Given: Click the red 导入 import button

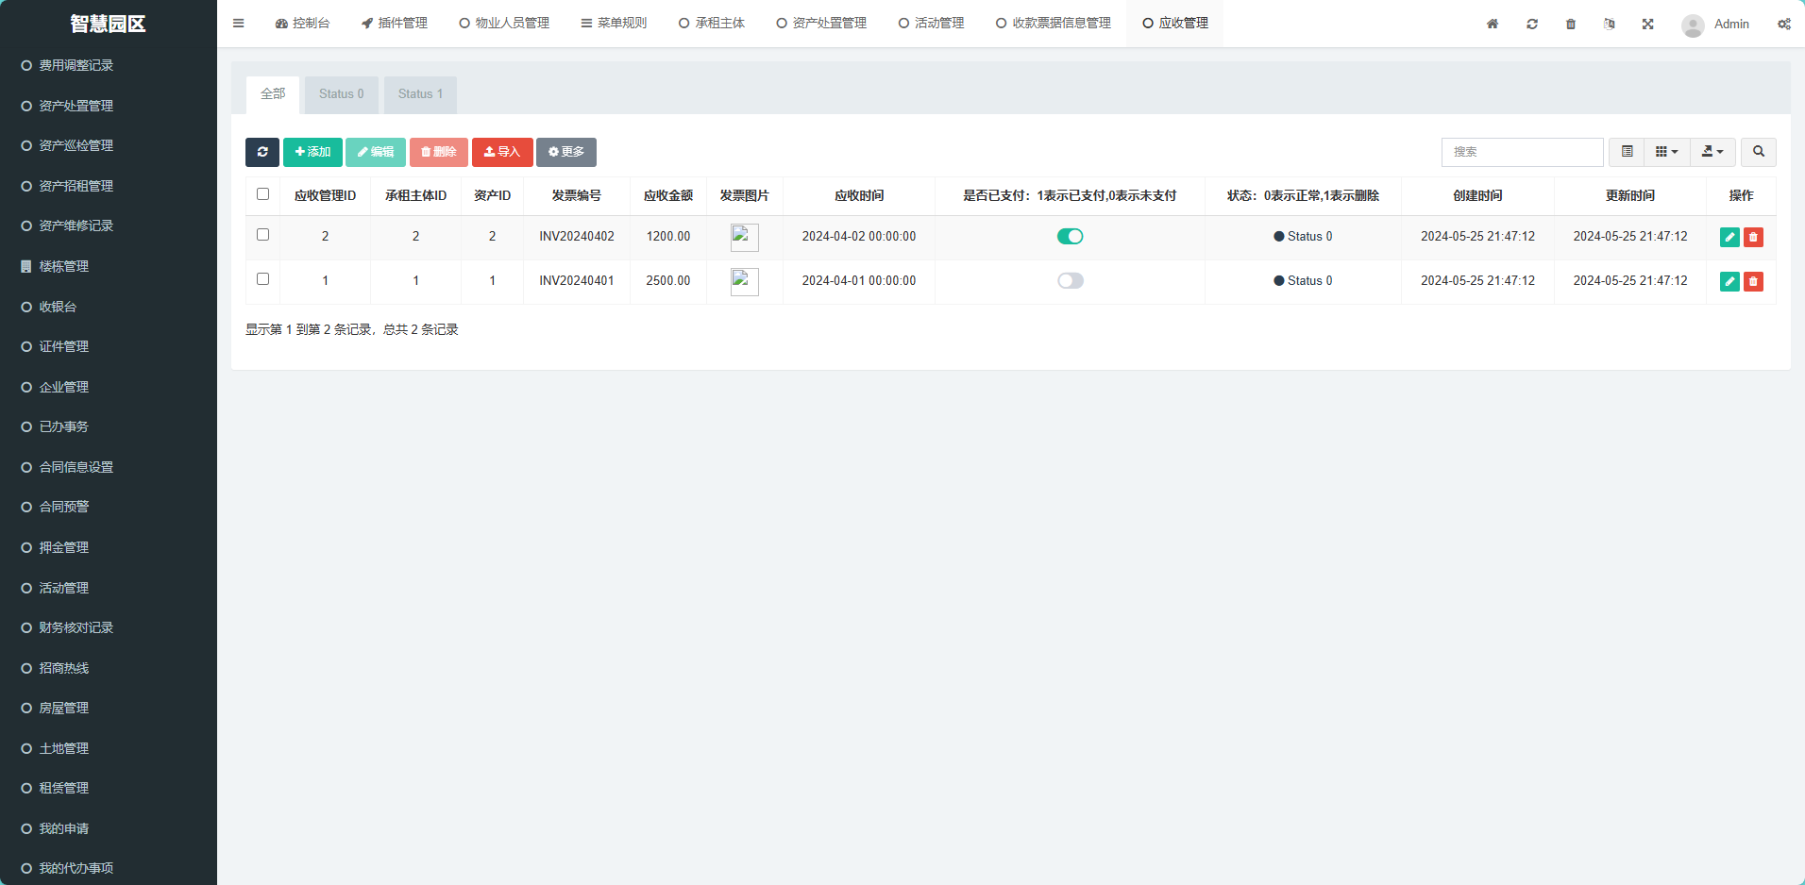Looking at the screenshot, I should 502,152.
